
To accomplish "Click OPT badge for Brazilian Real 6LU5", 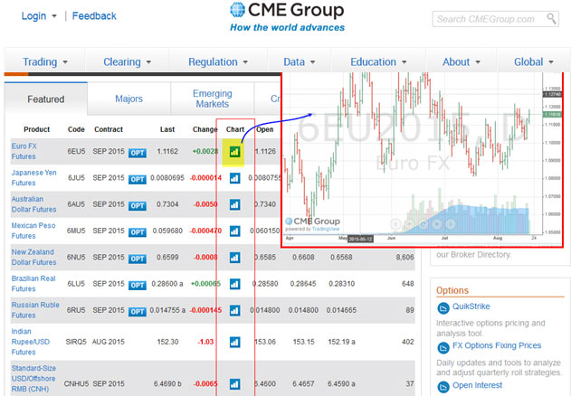I will (138, 286).
